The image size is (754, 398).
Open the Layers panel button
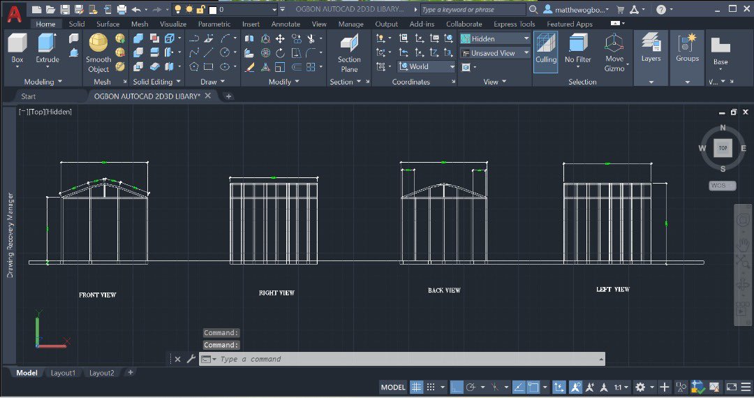[x=651, y=48]
